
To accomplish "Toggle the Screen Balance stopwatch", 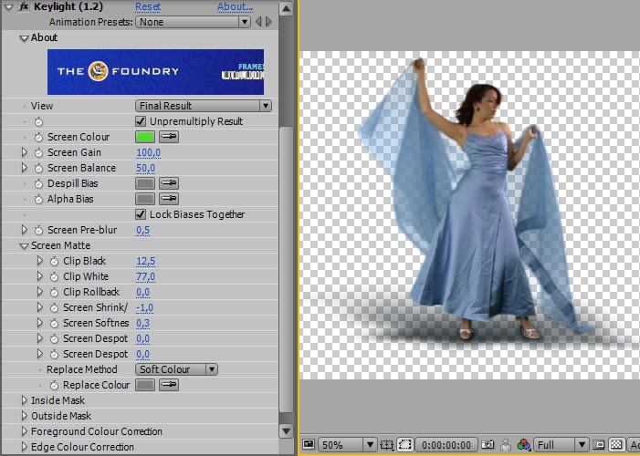I will pos(38,168).
